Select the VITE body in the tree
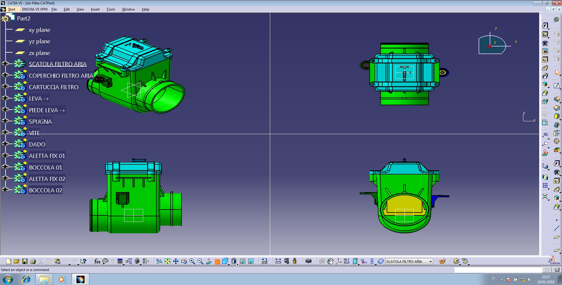562x285 pixels. (34, 133)
